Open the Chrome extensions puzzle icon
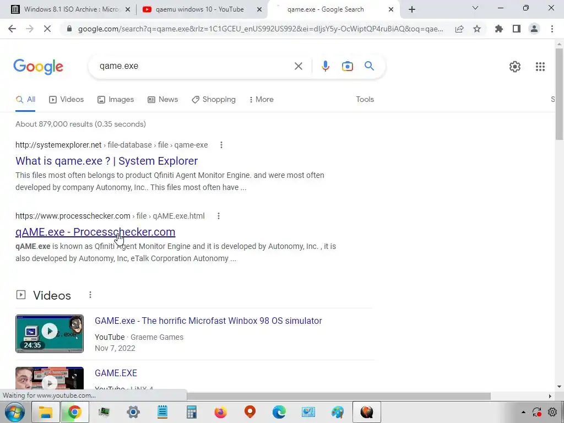This screenshot has width=564, height=423. (499, 29)
